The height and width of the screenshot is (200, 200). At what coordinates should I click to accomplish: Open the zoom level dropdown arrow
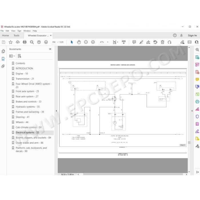click(108, 42)
